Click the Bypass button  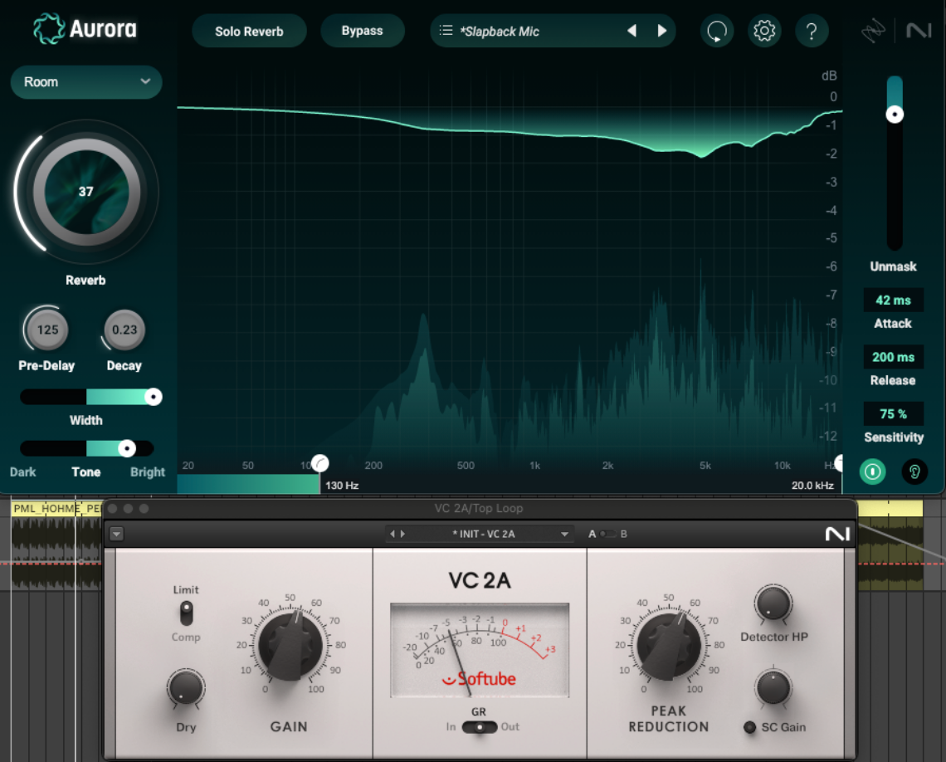coord(362,30)
